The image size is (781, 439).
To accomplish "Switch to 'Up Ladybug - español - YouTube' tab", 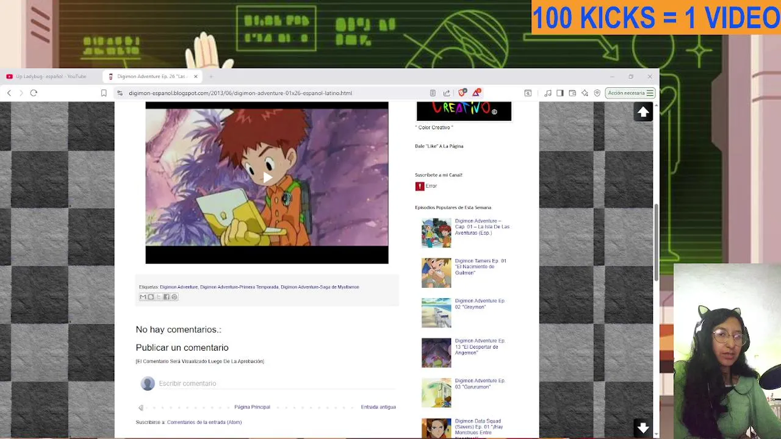I will tap(51, 76).
